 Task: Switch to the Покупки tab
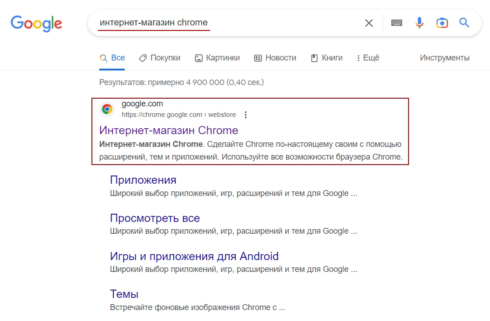point(160,58)
